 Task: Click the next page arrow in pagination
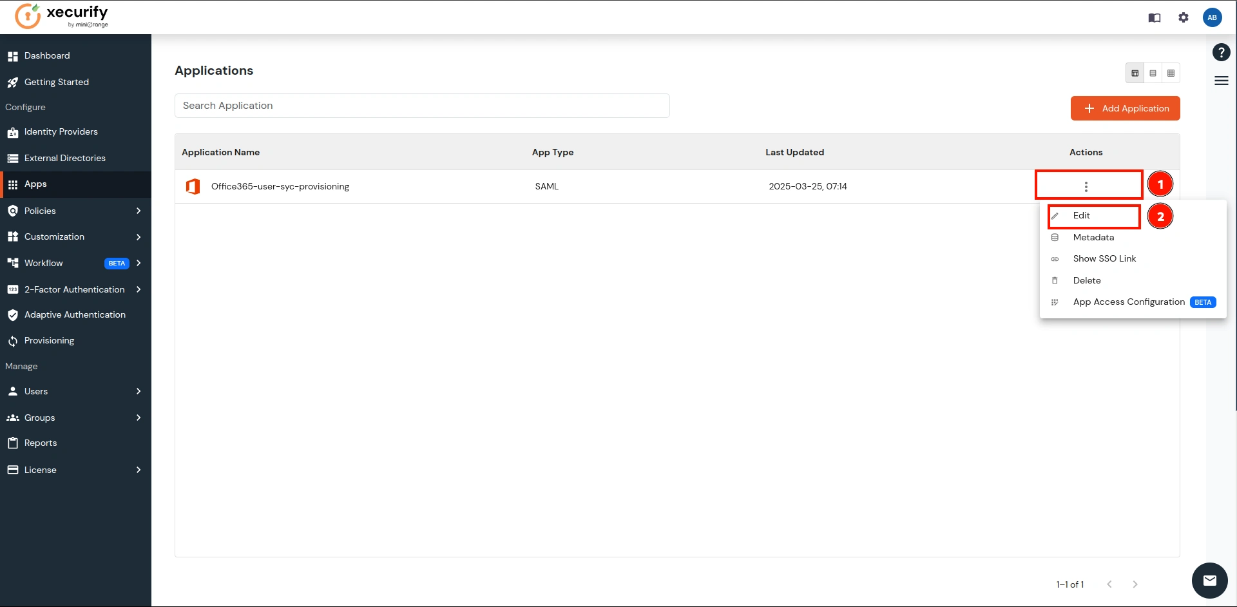[1135, 584]
